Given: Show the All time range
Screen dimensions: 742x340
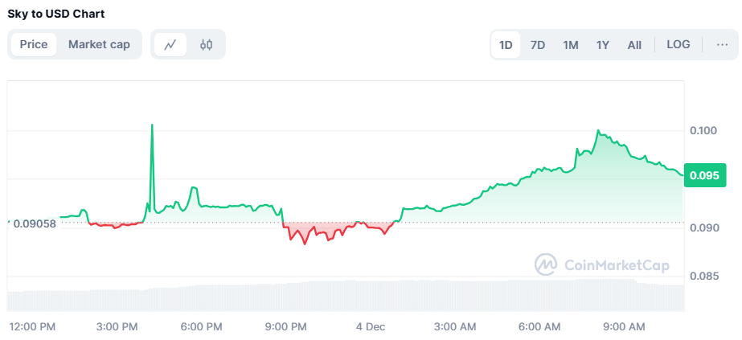Looking at the screenshot, I should pos(634,45).
